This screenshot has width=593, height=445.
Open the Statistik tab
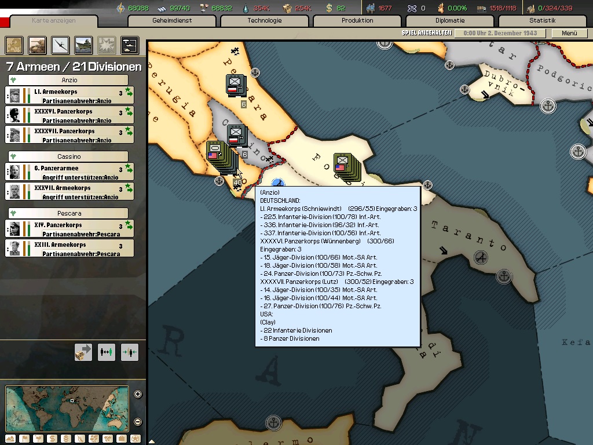tap(542, 20)
